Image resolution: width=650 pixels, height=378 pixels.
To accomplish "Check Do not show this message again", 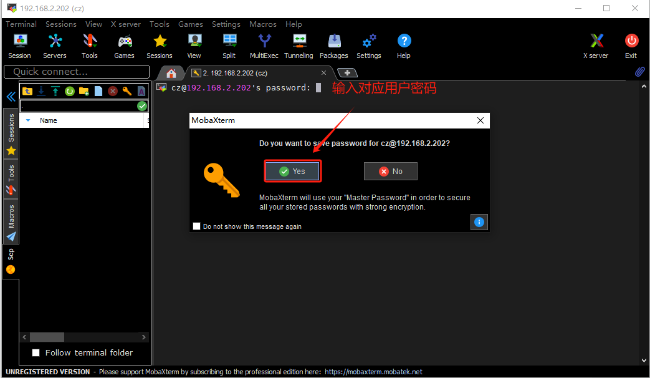I will pos(196,226).
